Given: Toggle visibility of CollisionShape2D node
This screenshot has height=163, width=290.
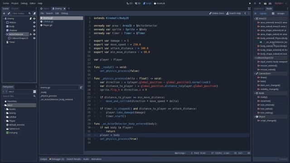Looking at the screenshot, I should tap(34, 38).
